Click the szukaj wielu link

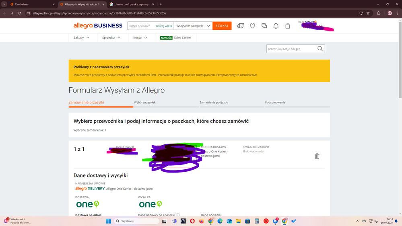pos(164,26)
